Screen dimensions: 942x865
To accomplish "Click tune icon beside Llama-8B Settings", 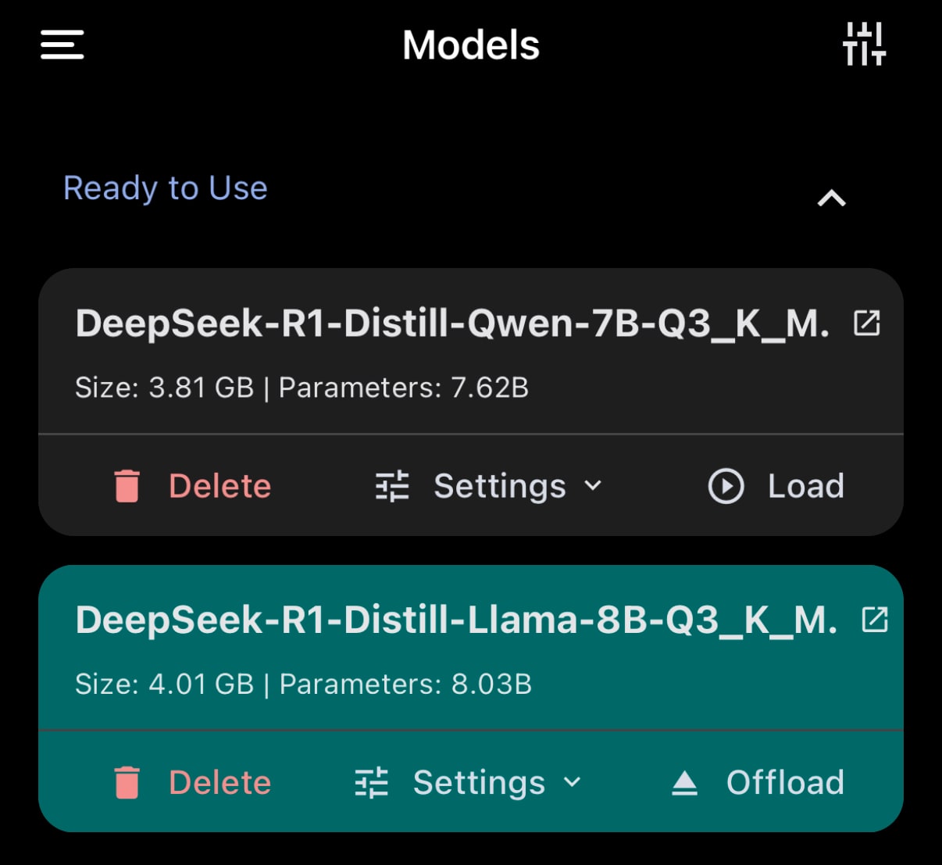I will pos(372,783).
